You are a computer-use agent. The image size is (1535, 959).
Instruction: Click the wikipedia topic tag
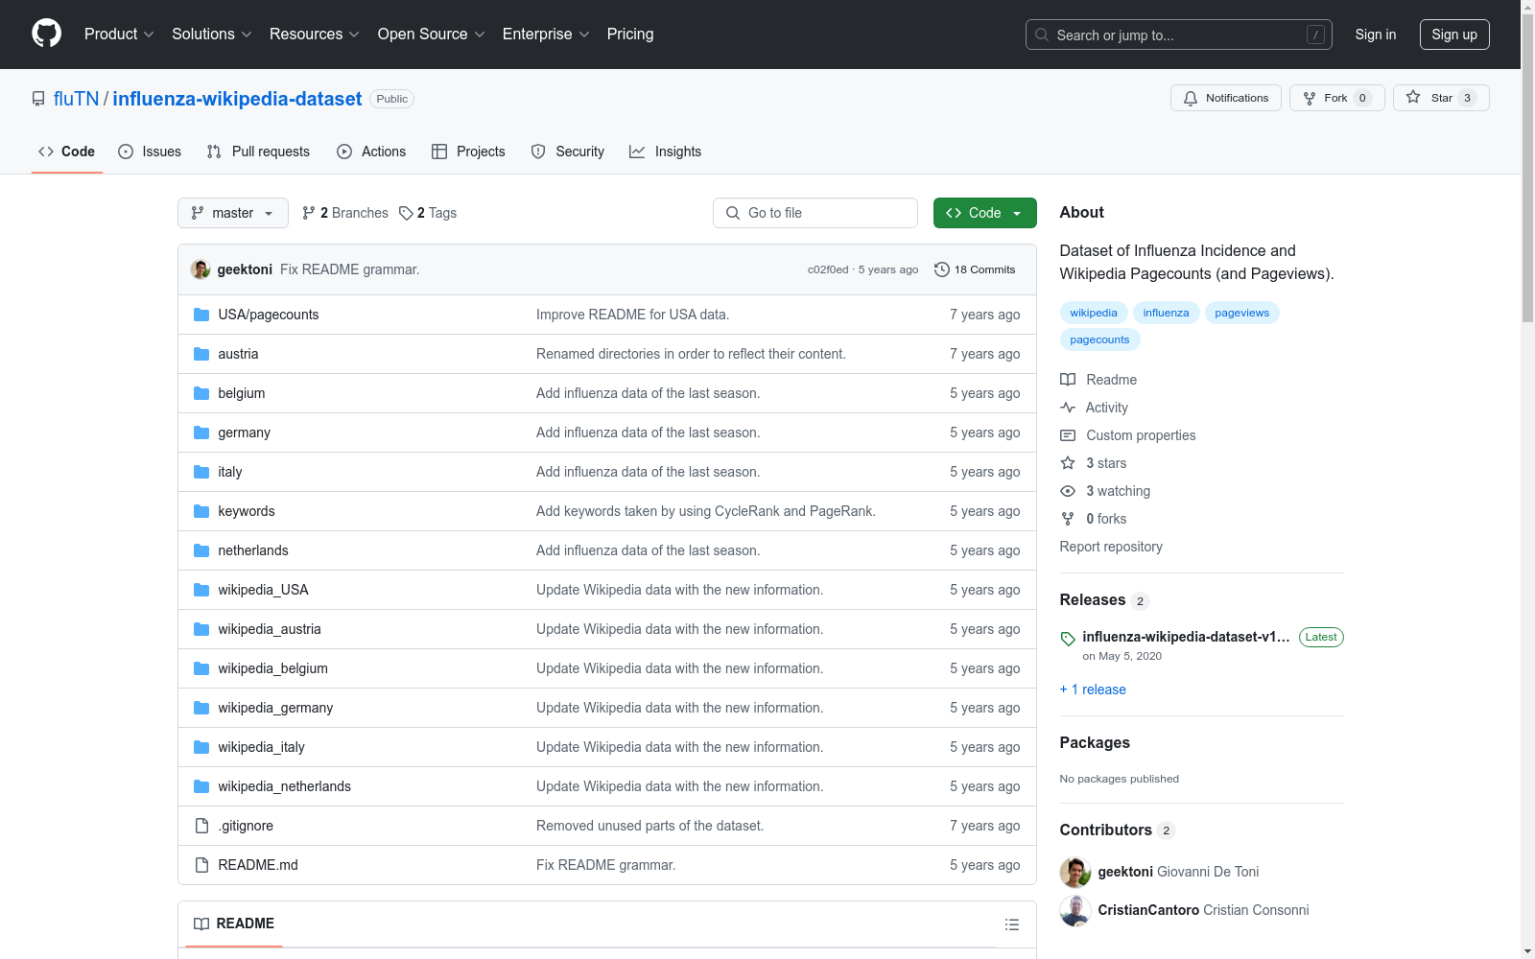coord(1094,313)
